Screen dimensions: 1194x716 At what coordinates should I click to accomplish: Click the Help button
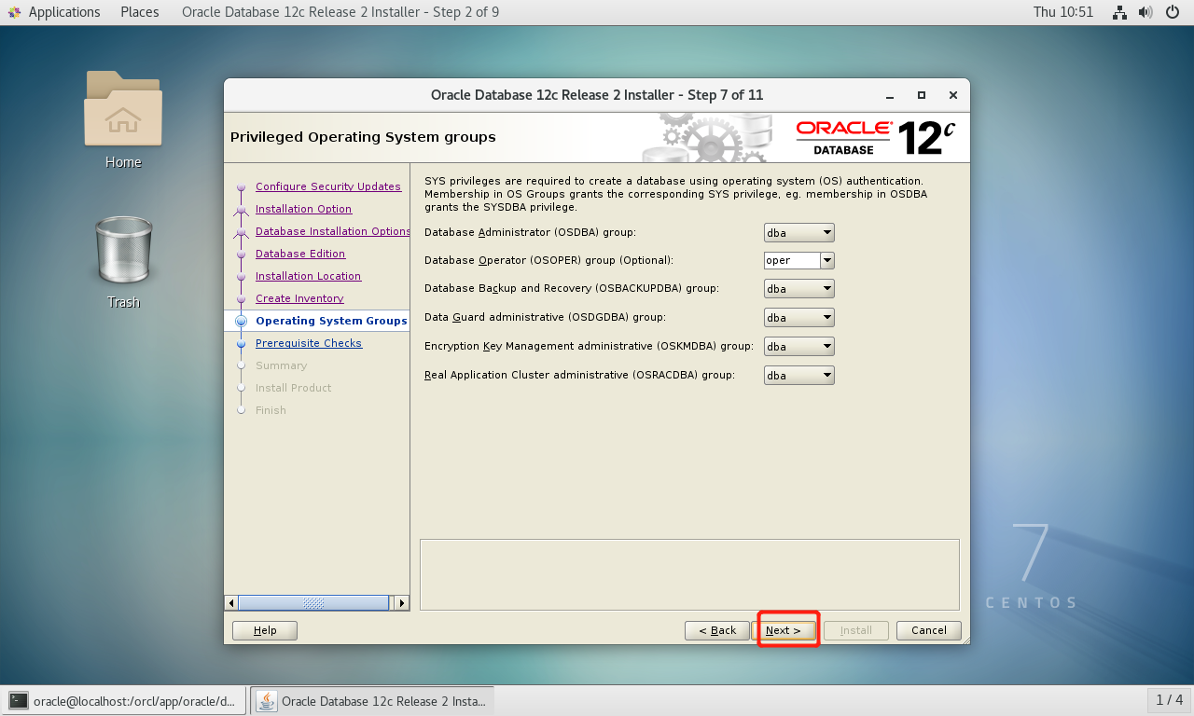[265, 630]
